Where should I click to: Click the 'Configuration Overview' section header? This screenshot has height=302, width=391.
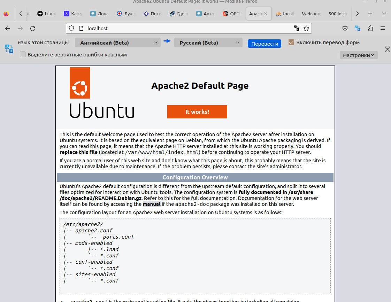[195, 177]
